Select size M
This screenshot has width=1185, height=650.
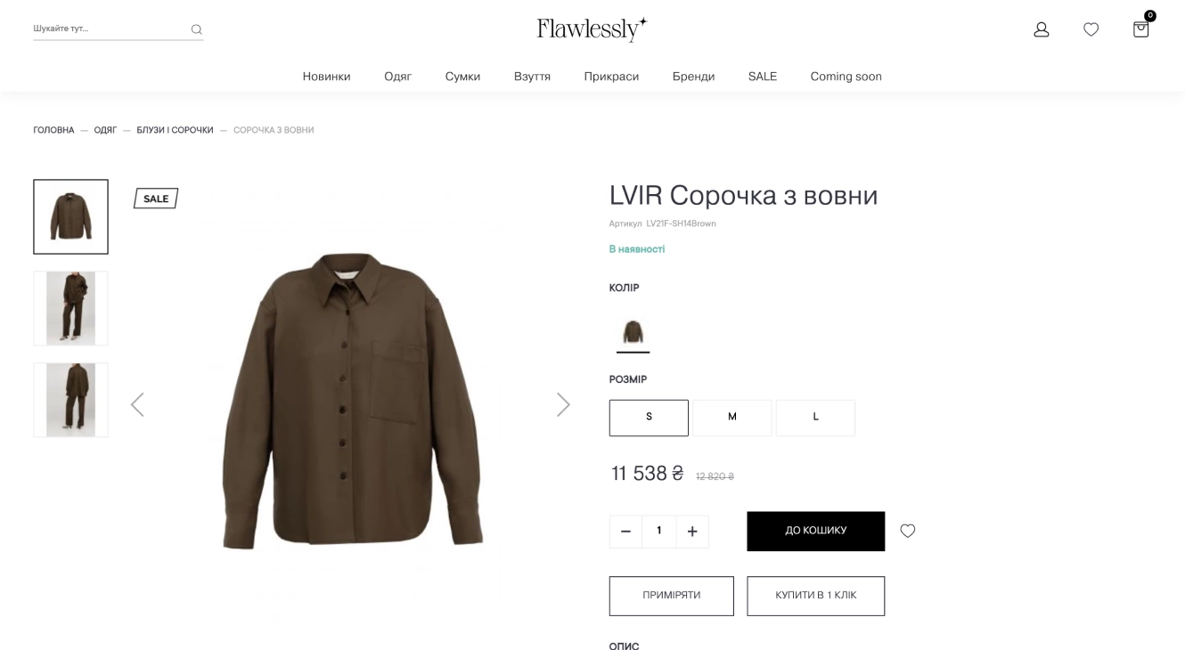[x=732, y=418]
